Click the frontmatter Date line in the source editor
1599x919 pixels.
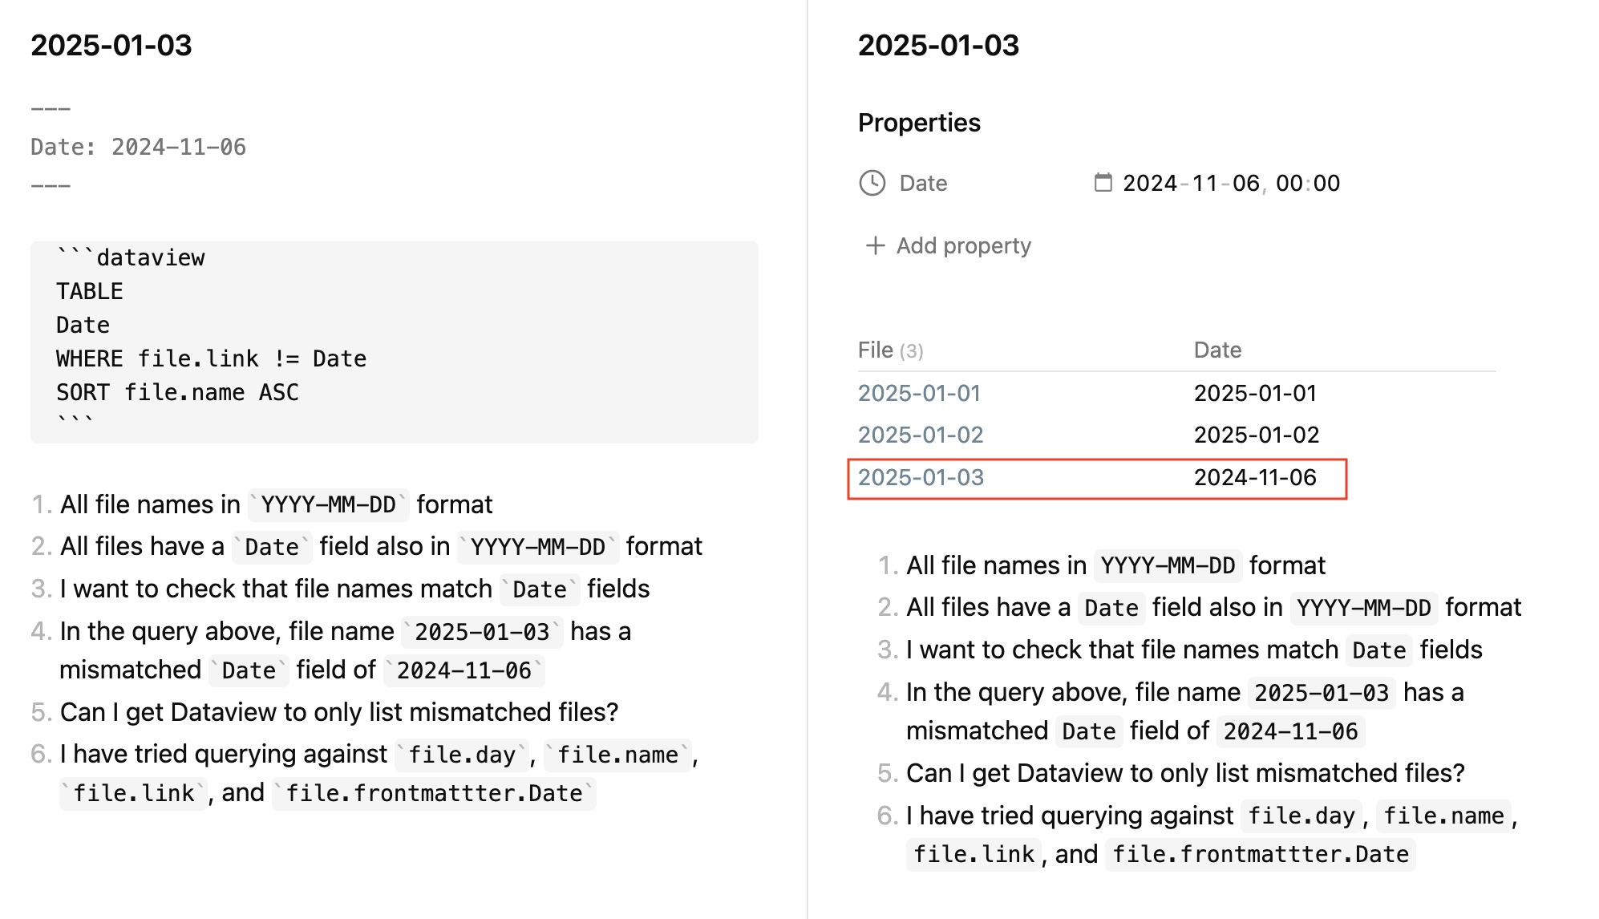[x=138, y=147]
